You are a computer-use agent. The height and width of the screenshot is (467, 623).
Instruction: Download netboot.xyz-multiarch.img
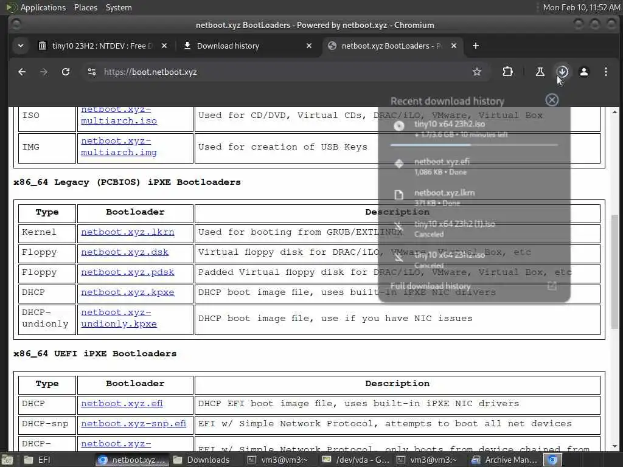click(x=119, y=147)
